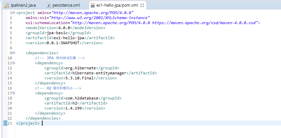
Task: Click the groupId value org.hibernate
Action: [80, 68]
